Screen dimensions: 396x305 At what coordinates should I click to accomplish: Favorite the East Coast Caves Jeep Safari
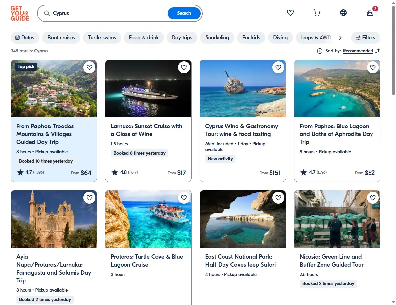tap(278, 198)
